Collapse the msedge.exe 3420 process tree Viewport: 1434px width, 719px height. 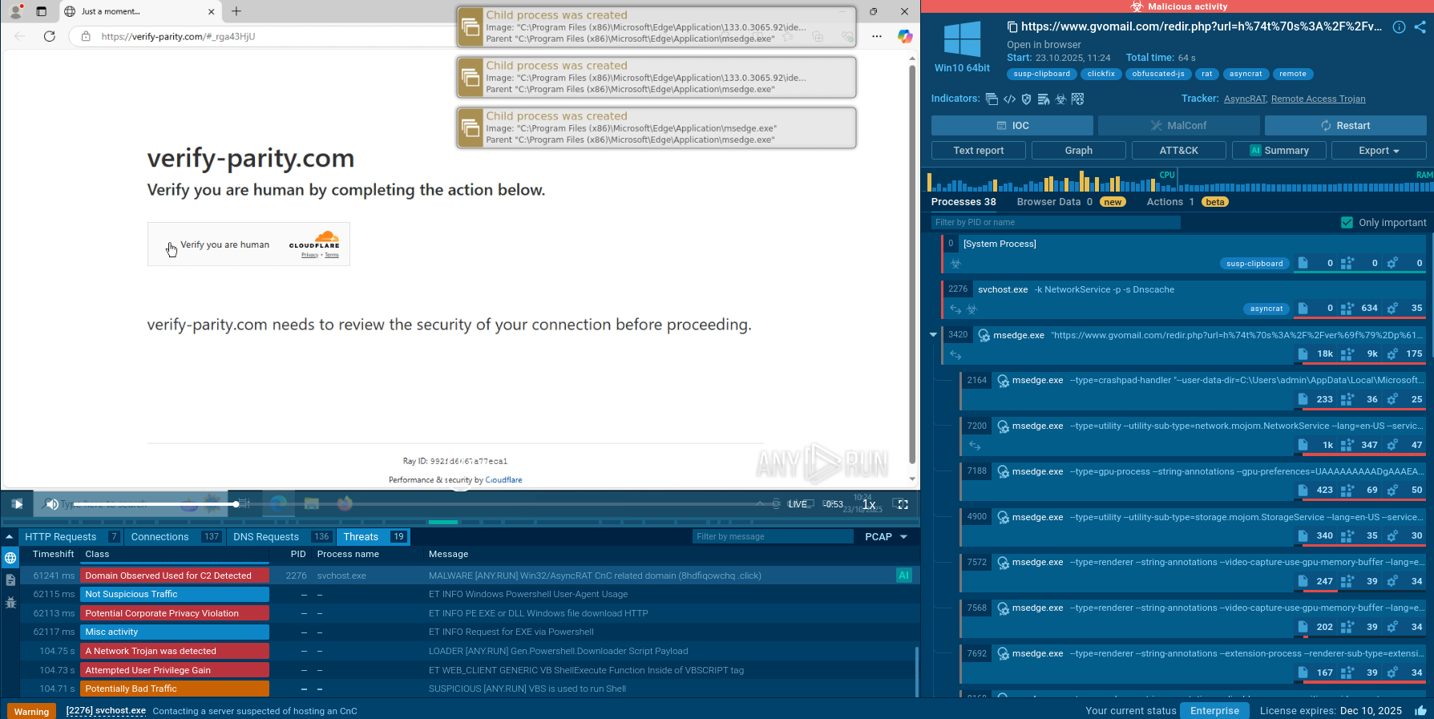click(933, 335)
